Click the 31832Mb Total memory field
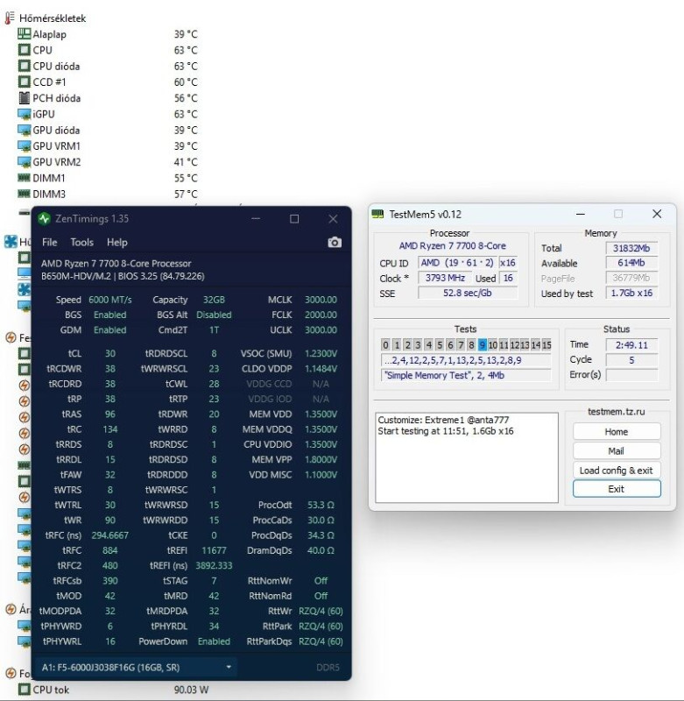 pos(631,248)
